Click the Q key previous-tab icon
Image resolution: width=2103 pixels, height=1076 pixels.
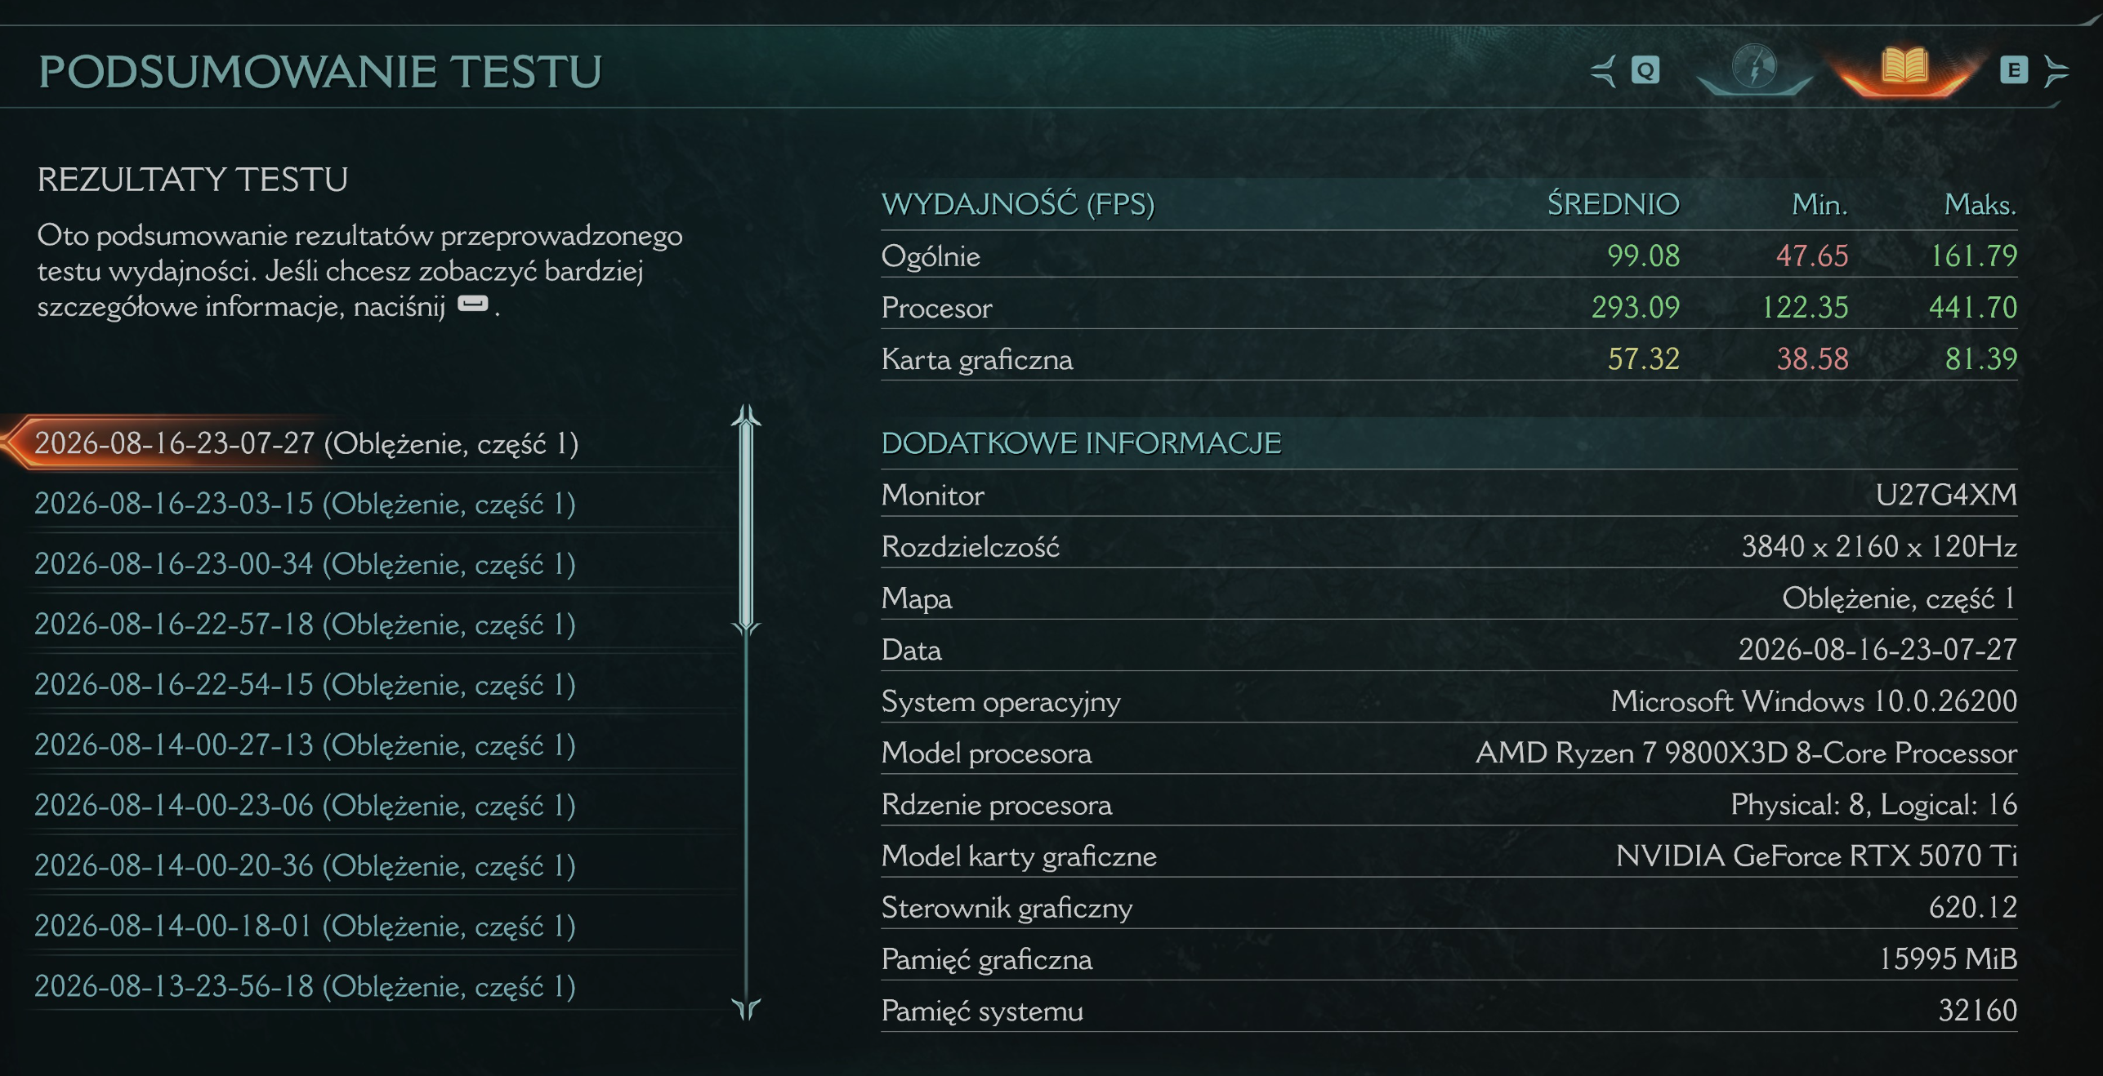point(1645,70)
